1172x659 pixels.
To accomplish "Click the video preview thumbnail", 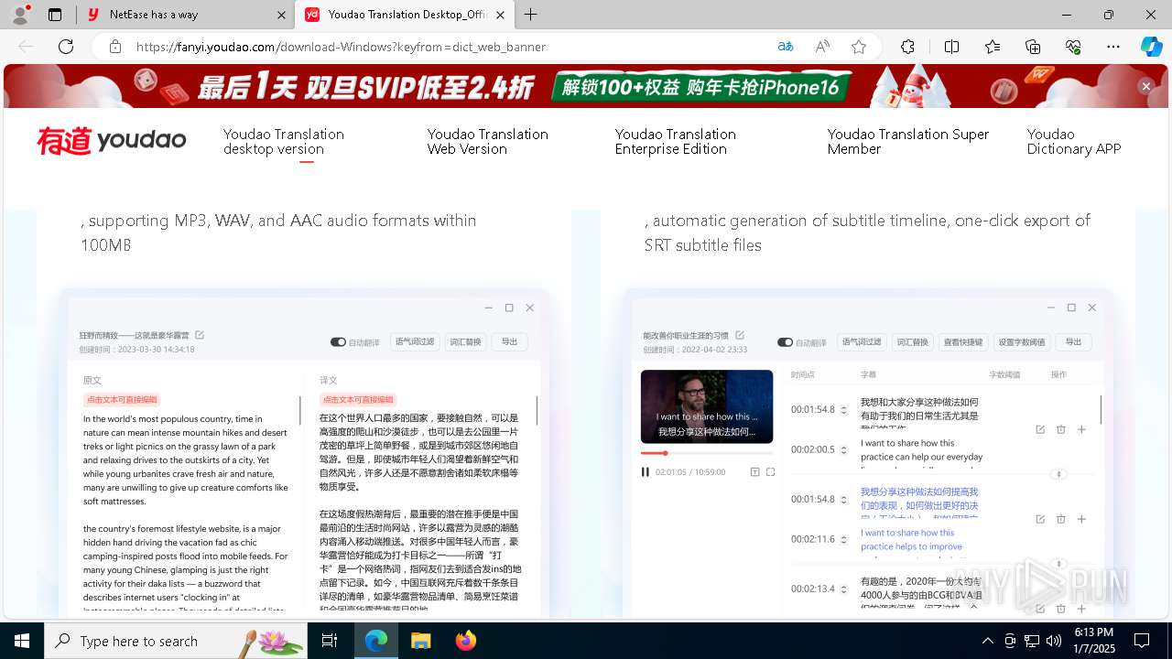I will [707, 406].
